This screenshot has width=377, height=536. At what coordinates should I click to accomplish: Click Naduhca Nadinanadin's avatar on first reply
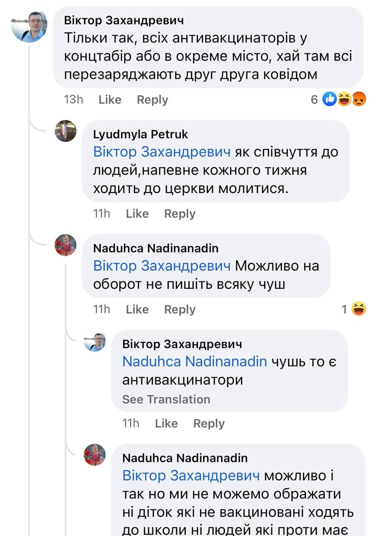click(x=66, y=245)
